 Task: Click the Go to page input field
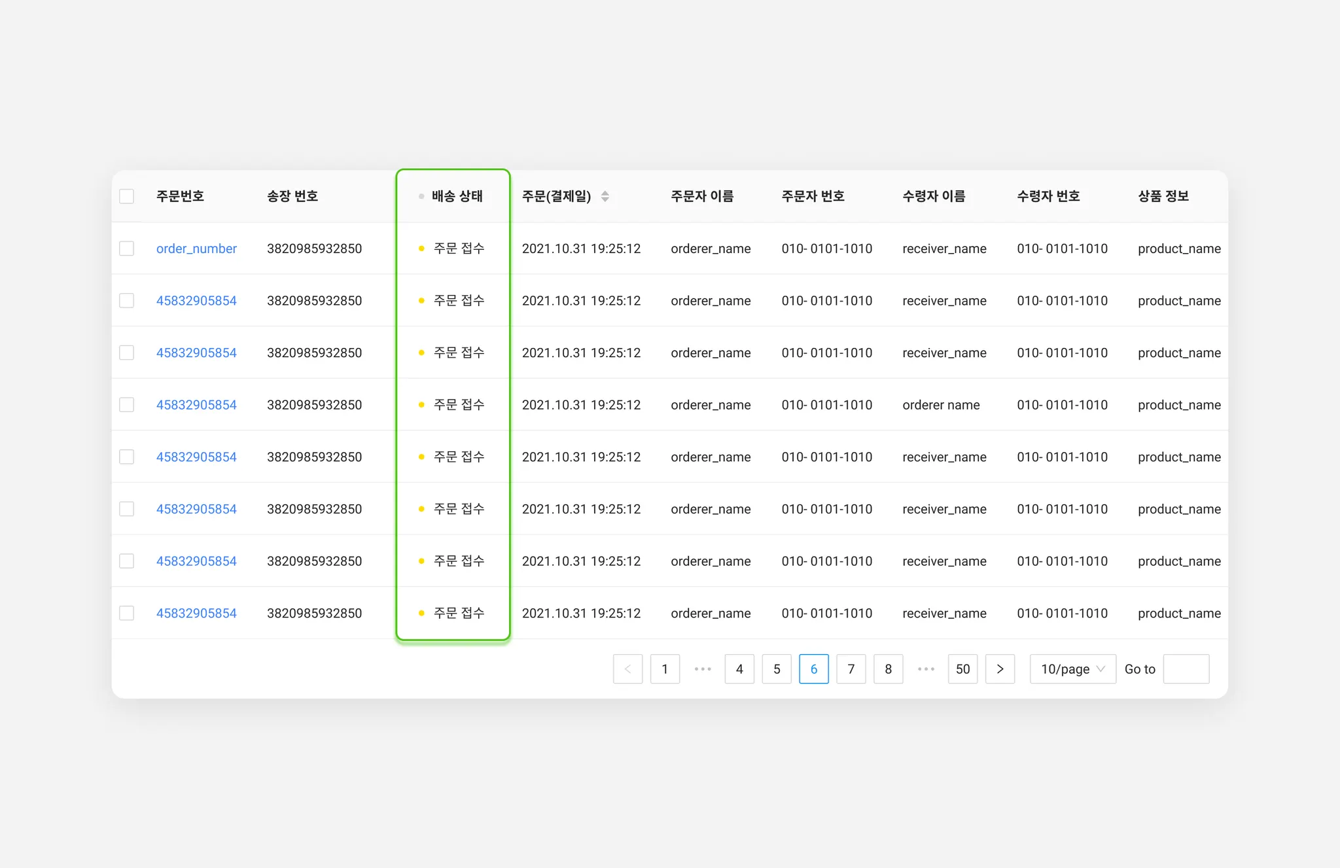(x=1186, y=668)
